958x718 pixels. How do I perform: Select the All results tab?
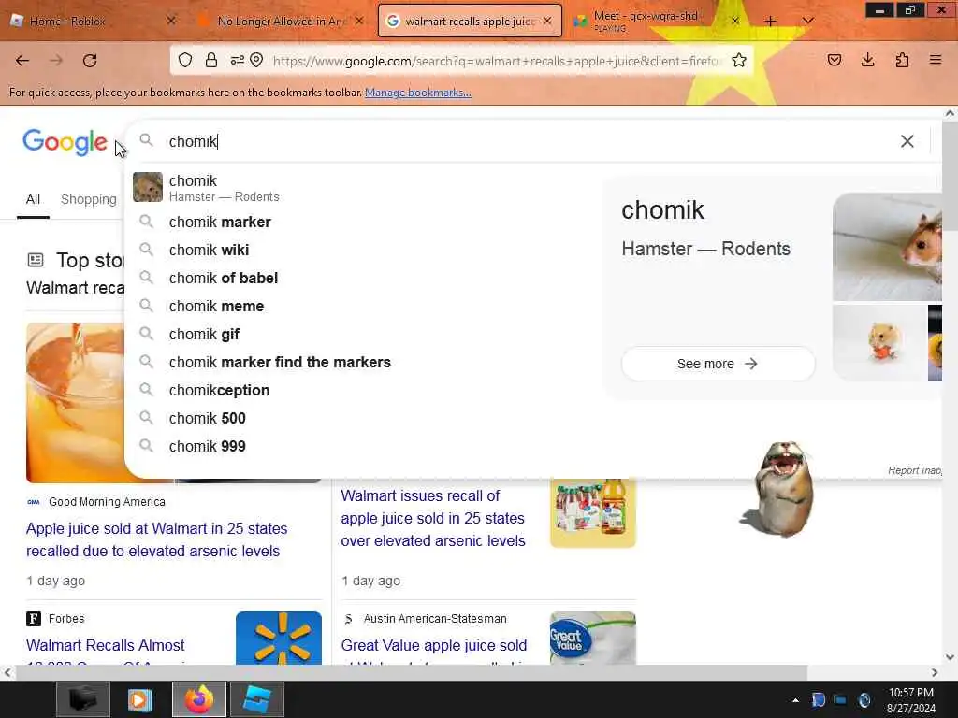coord(33,200)
